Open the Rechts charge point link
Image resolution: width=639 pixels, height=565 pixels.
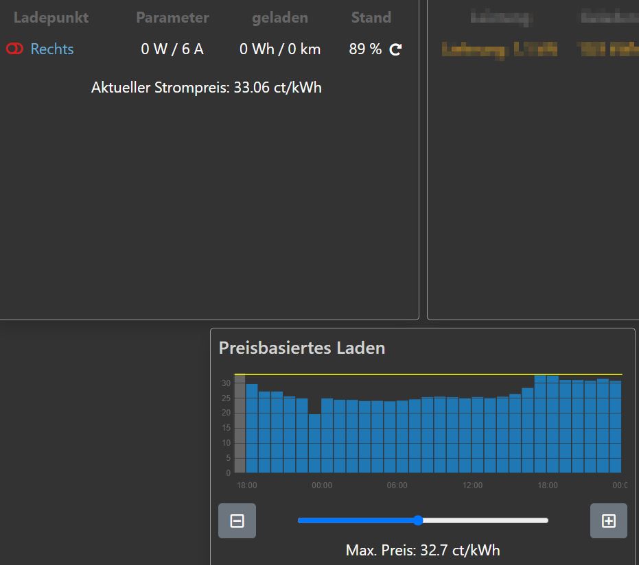[52, 49]
